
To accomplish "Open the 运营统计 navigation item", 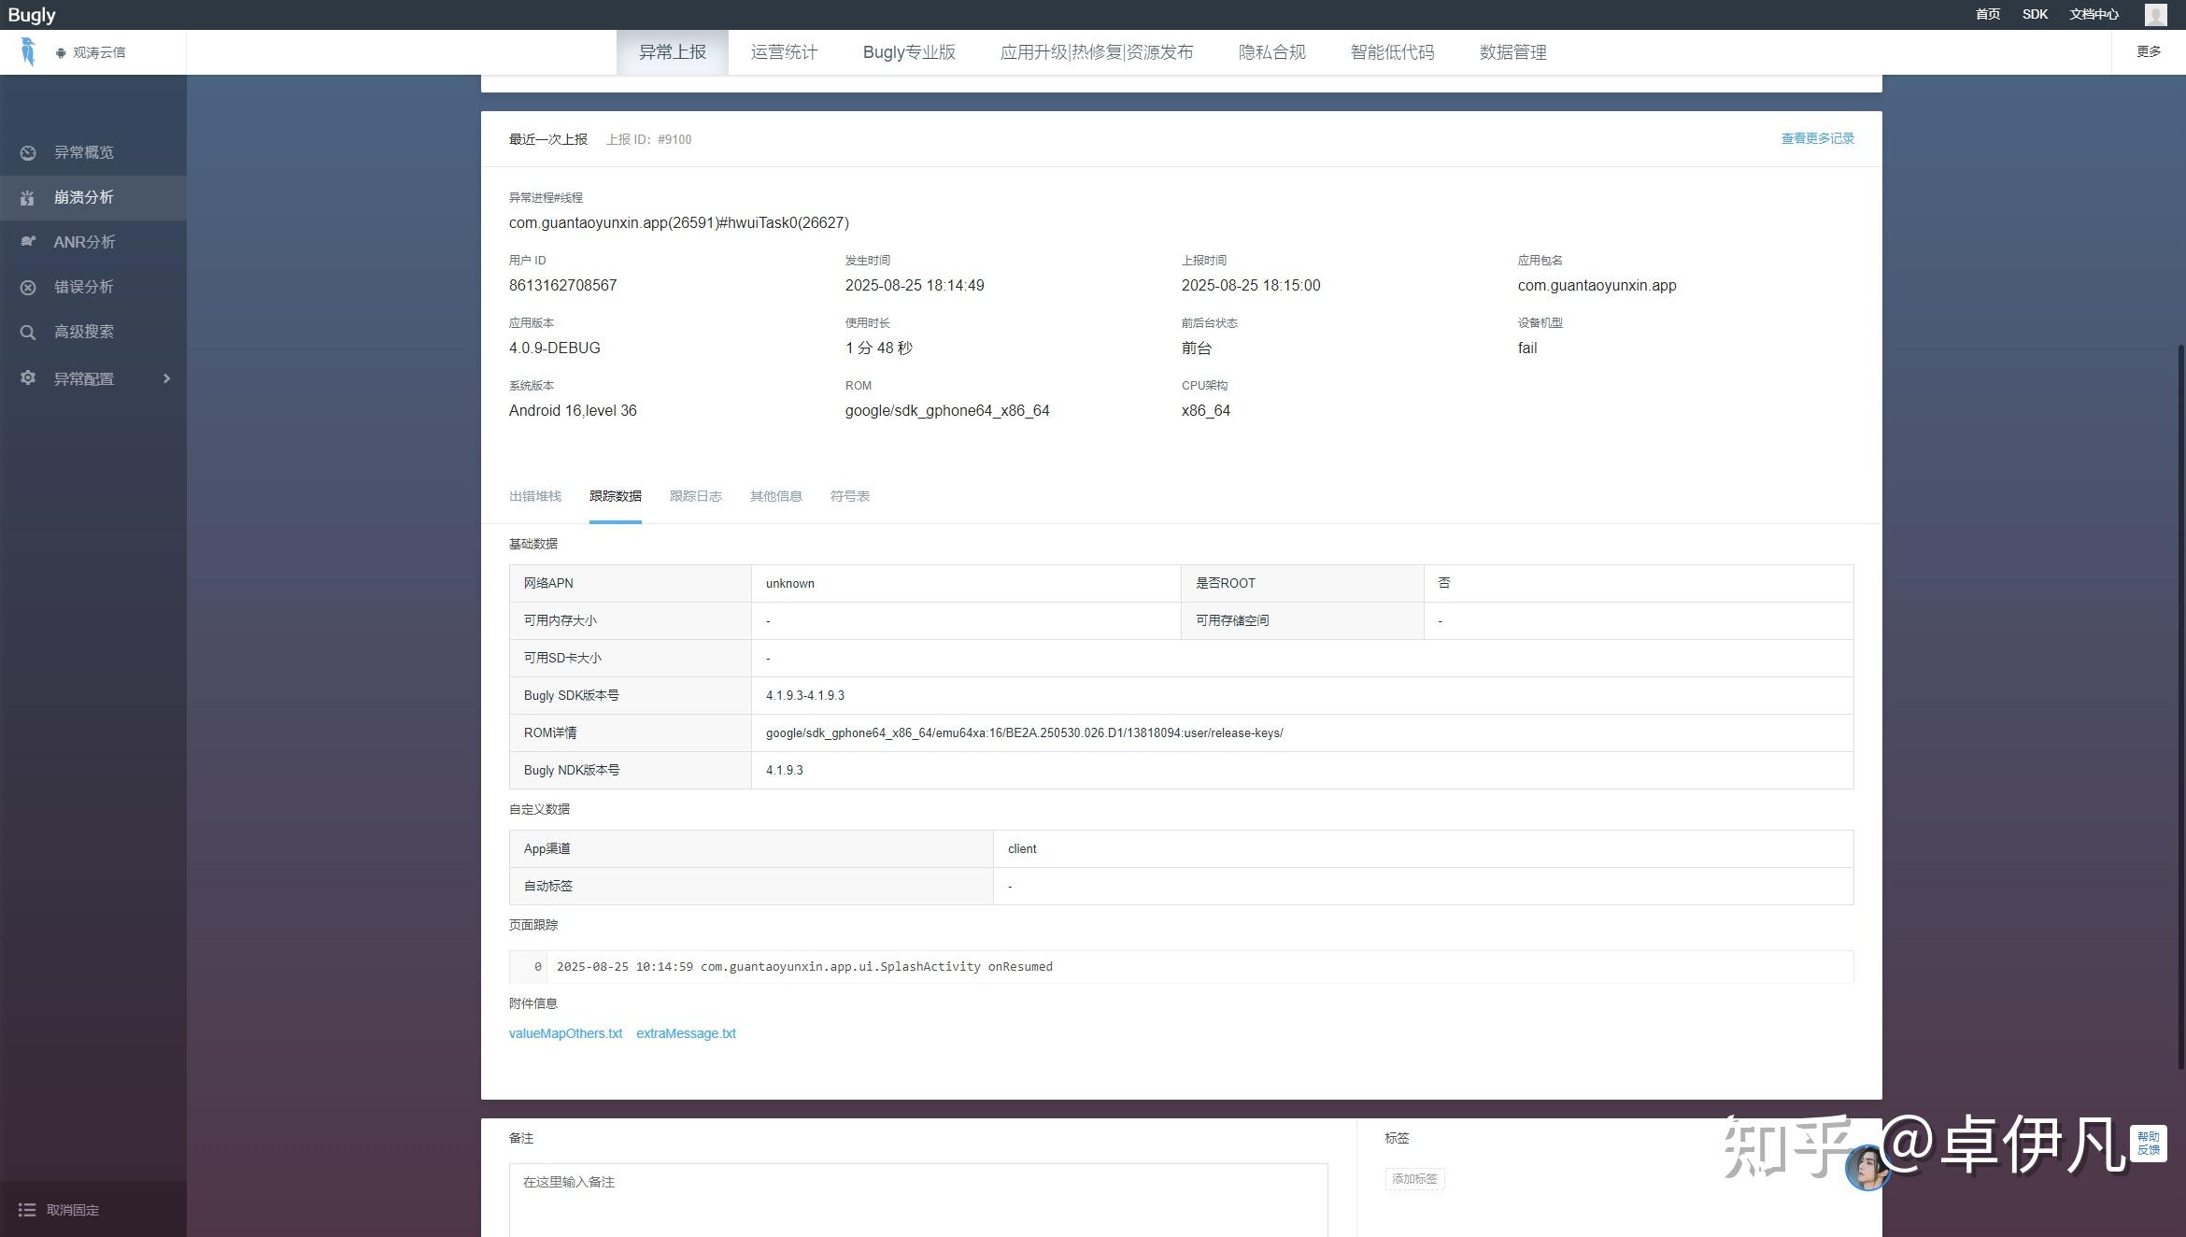I will click(x=784, y=52).
